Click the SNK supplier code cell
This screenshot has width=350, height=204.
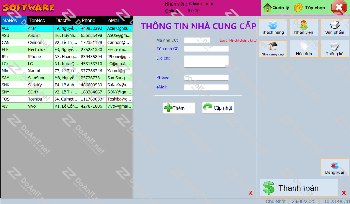[x=14, y=85]
